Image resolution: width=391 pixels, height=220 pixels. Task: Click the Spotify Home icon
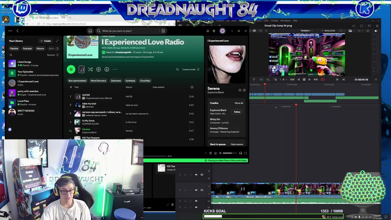pyautogui.click(x=90, y=31)
